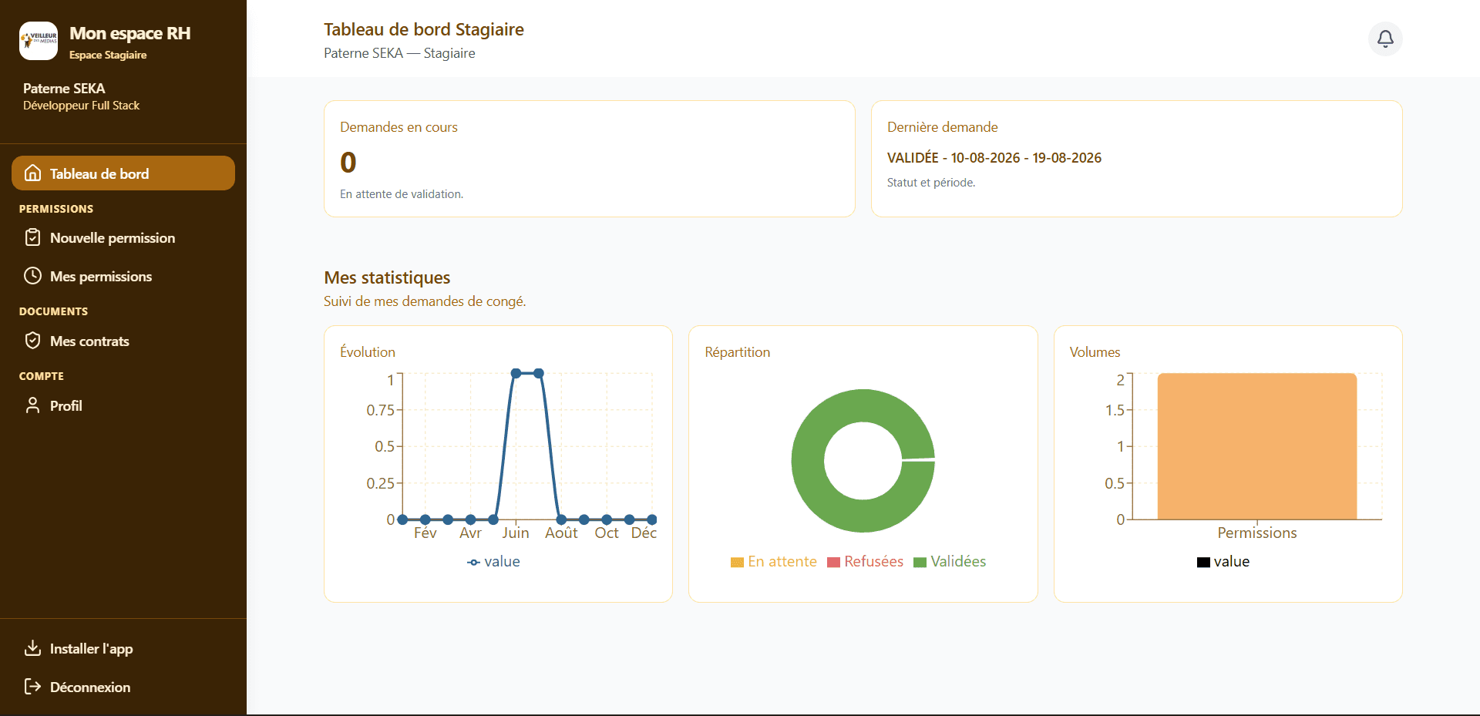Click the Paterne SEKA name in the sidebar
This screenshot has height=716, width=1480.
[64, 89]
